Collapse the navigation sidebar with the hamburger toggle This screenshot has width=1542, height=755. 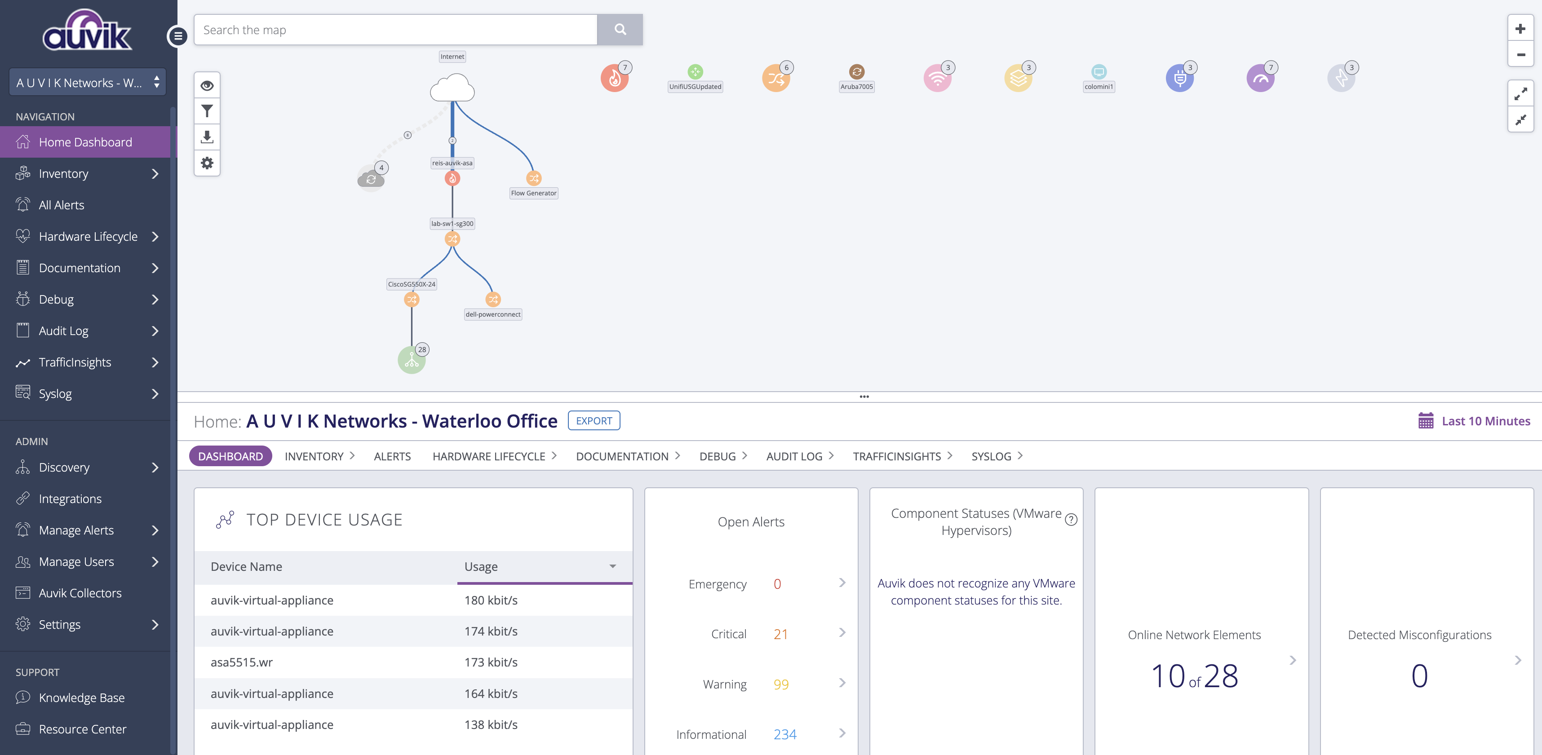click(x=178, y=36)
